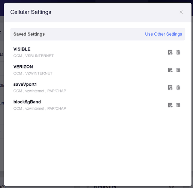Delete the VISIBLE saved setting

[x=178, y=52]
